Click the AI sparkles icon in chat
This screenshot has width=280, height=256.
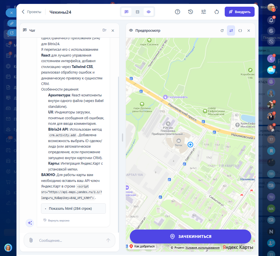(30, 223)
